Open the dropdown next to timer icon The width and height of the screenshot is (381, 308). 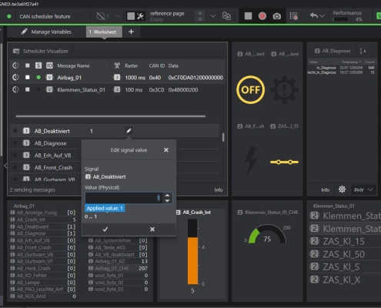pos(118,16)
